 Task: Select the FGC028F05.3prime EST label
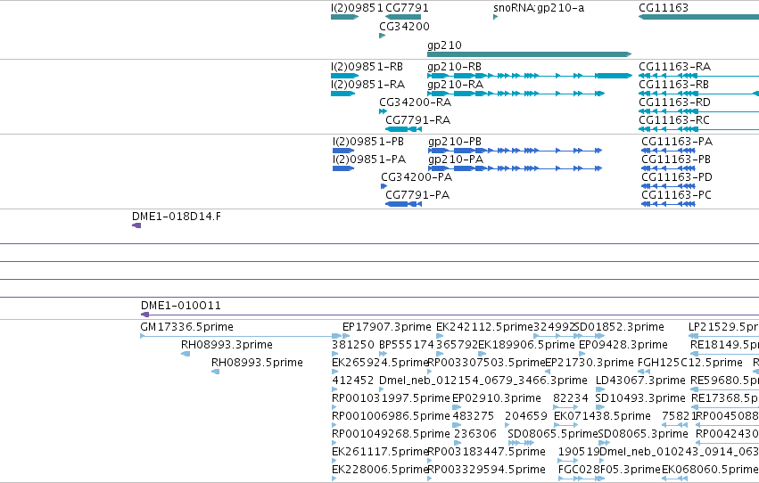(x=609, y=471)
